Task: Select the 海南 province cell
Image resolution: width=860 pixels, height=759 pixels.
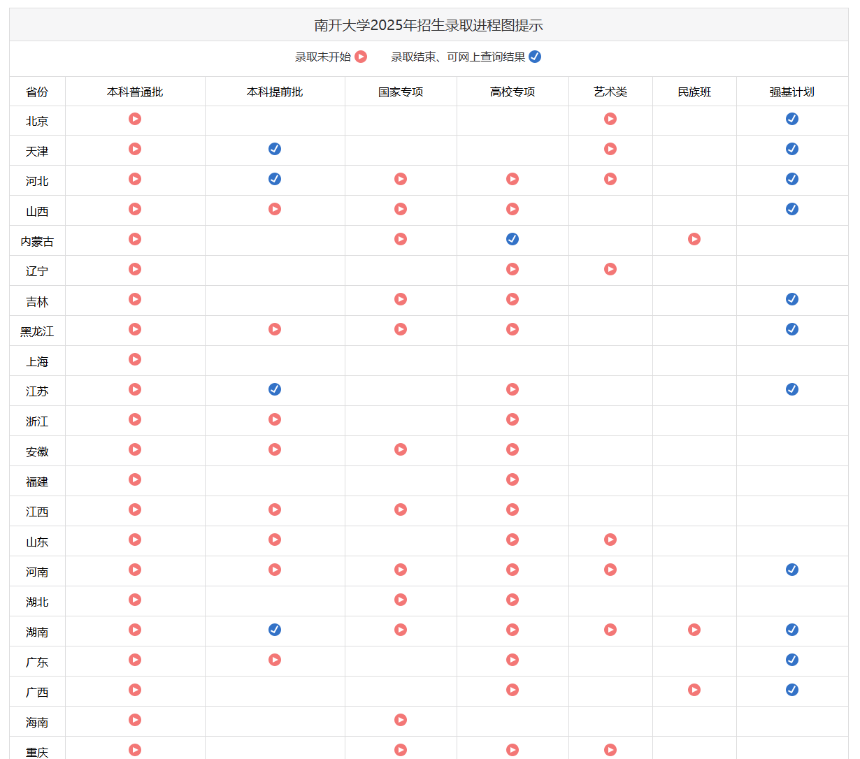Action: (37, 722)
